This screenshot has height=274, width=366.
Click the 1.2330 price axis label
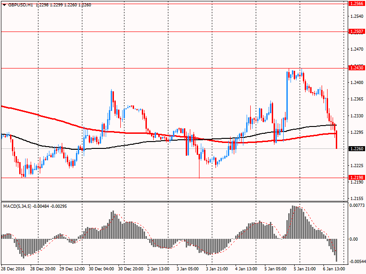(355, 116)
